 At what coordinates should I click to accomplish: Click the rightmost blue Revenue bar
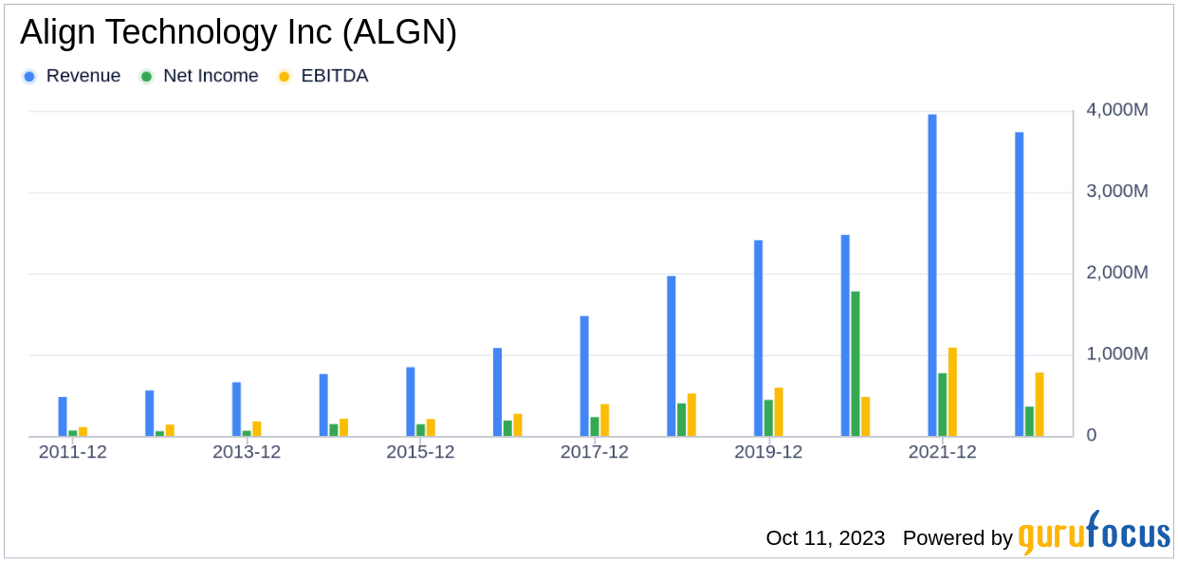[1020, 284]
